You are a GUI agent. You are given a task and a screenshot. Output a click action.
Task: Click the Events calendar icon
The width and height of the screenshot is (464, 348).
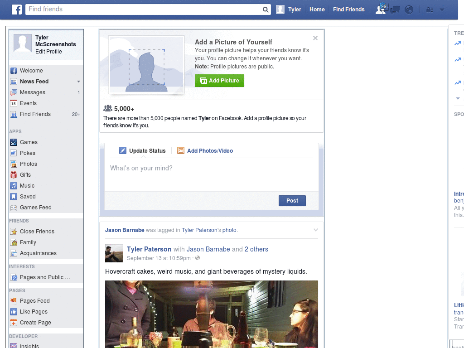click(x=14, y=103)
